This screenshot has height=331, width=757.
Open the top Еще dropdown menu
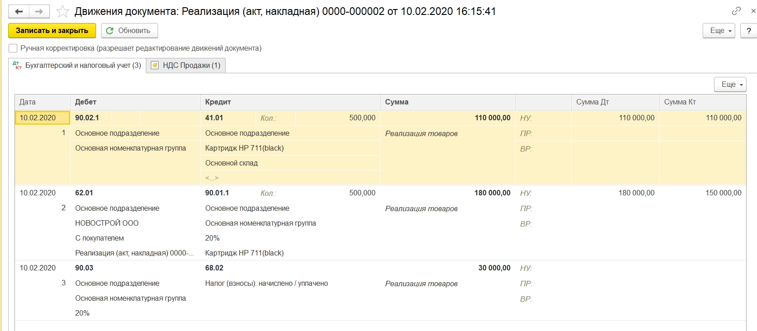tap(718, 31)
